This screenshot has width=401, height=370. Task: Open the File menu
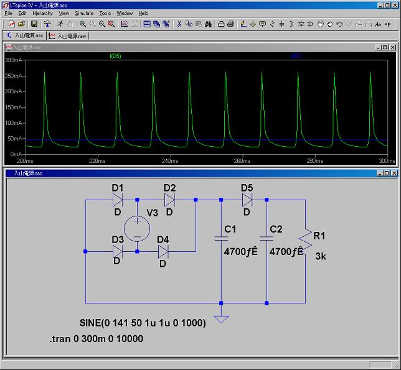[x=9, y=13]
